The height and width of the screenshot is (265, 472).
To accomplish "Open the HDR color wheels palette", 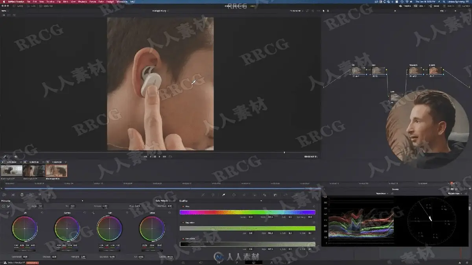I will click(31, 195).
